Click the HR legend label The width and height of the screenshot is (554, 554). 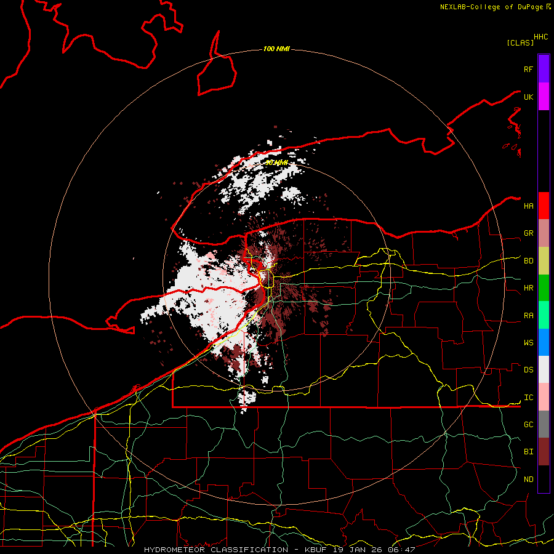pos(528,288)
